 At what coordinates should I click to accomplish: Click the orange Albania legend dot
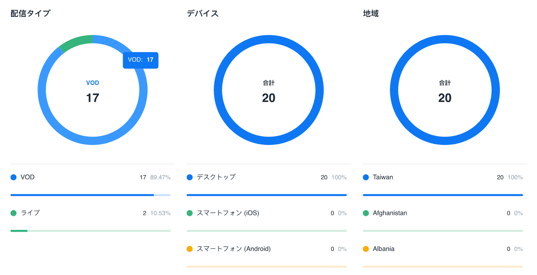[366, 249]
